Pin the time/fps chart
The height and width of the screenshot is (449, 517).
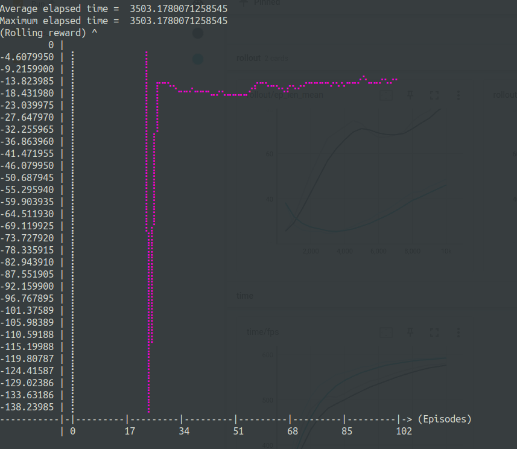(x=410, y=332)
